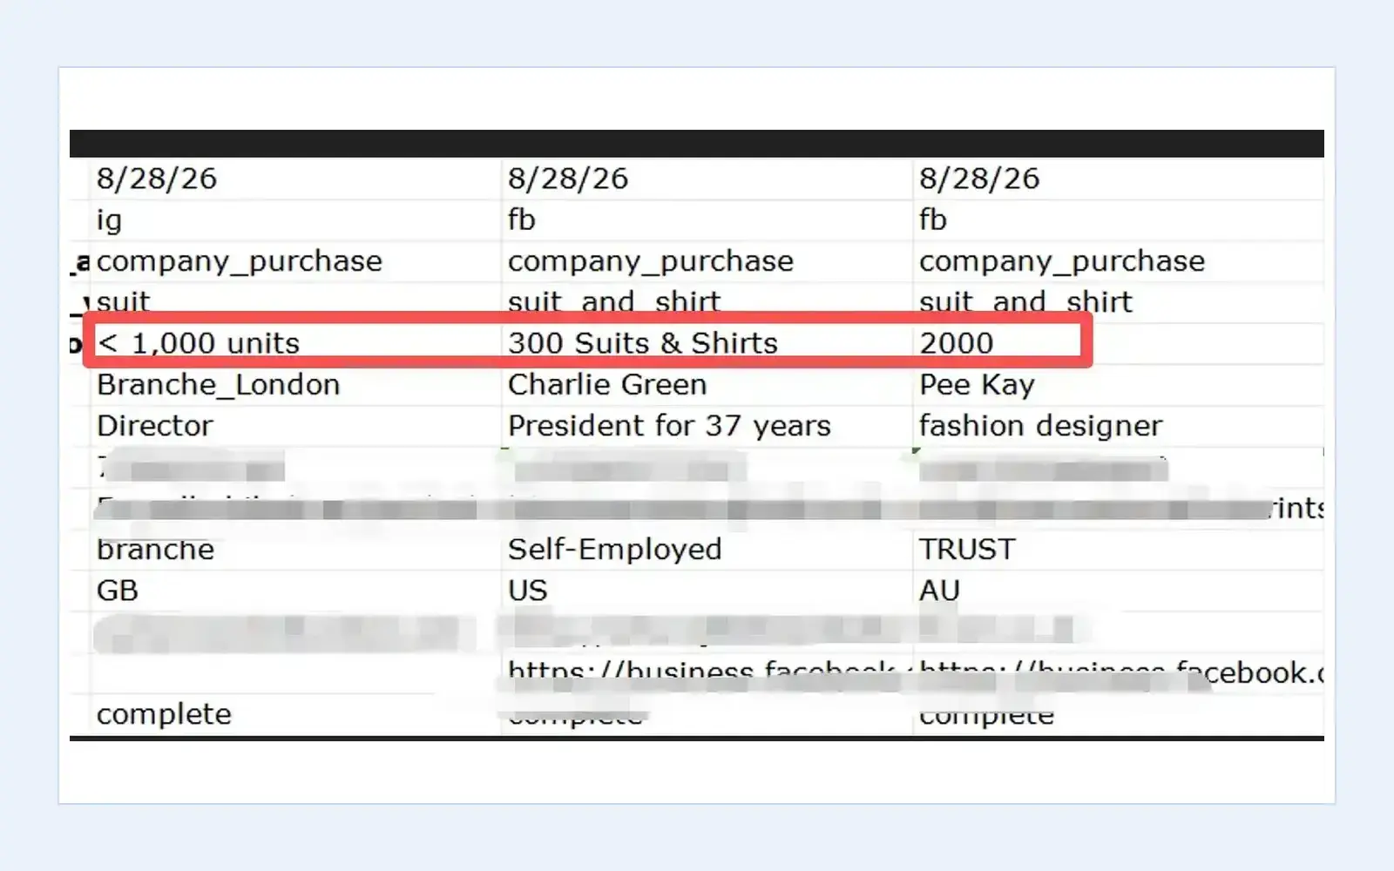Image resolution: width=1394 pixels, height=871 pixels.
Task: Click the Pee Kay name cell
Action: pyautogui.click(x=1118, y=385)
